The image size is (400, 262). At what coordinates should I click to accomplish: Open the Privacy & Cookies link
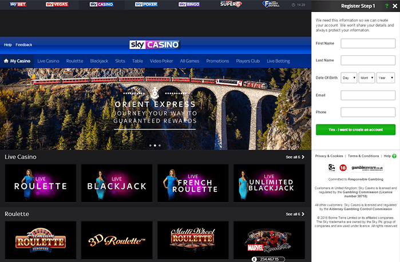(x=329, y=156)
